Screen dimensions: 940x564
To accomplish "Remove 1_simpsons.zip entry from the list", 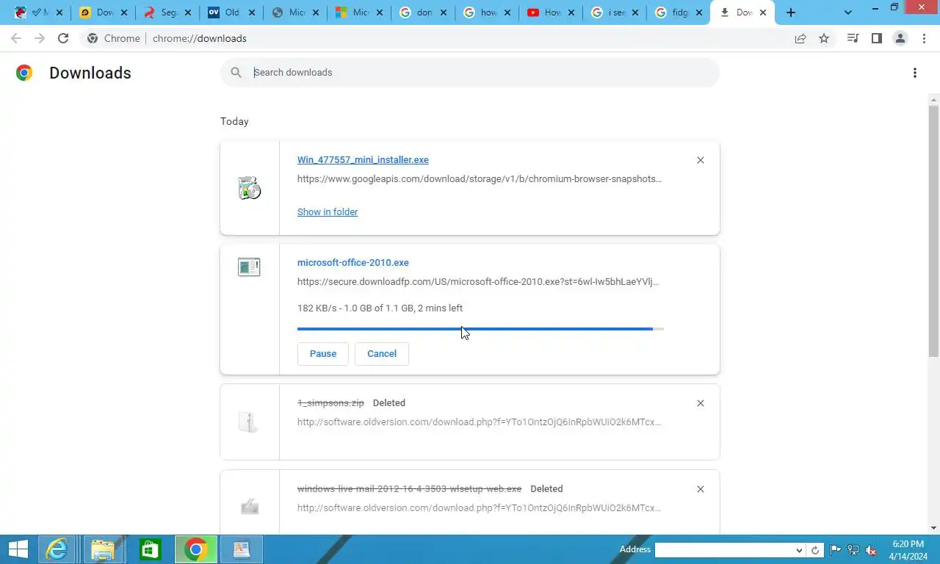I will (700, 403).
